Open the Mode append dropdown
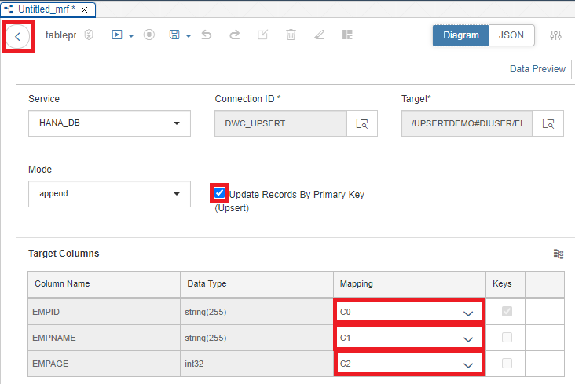 [x=109, y=194]
